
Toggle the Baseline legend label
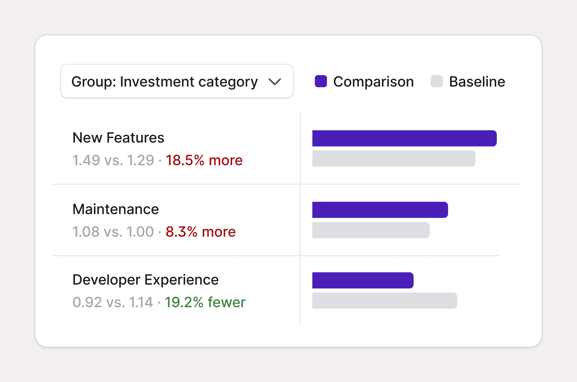[477, 82]
